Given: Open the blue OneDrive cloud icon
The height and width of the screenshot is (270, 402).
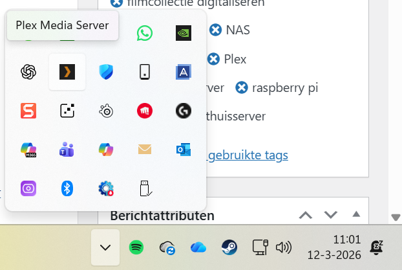Looking at the screenshot, I should click(198, 247).
